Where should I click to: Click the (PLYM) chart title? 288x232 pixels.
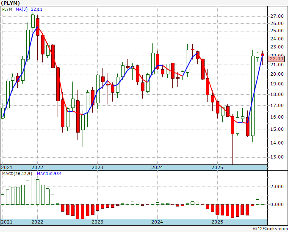tap(10, 3)
